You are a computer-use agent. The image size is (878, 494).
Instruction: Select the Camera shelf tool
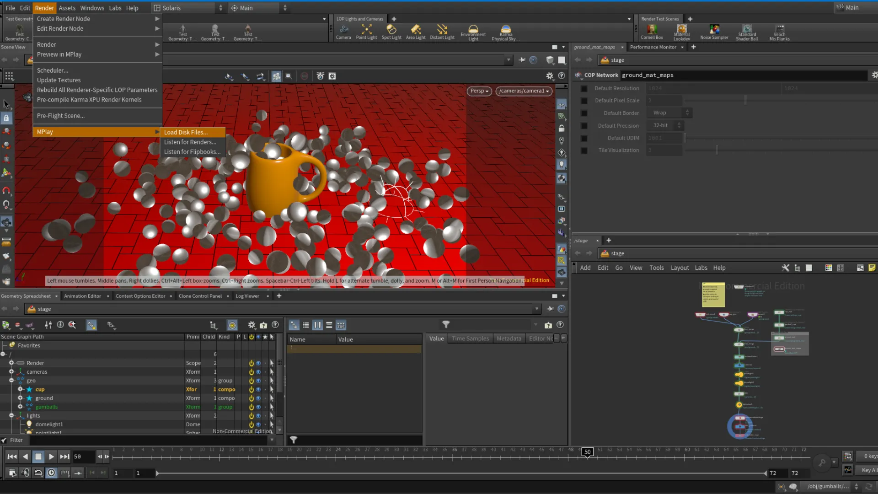pos(343,32)
